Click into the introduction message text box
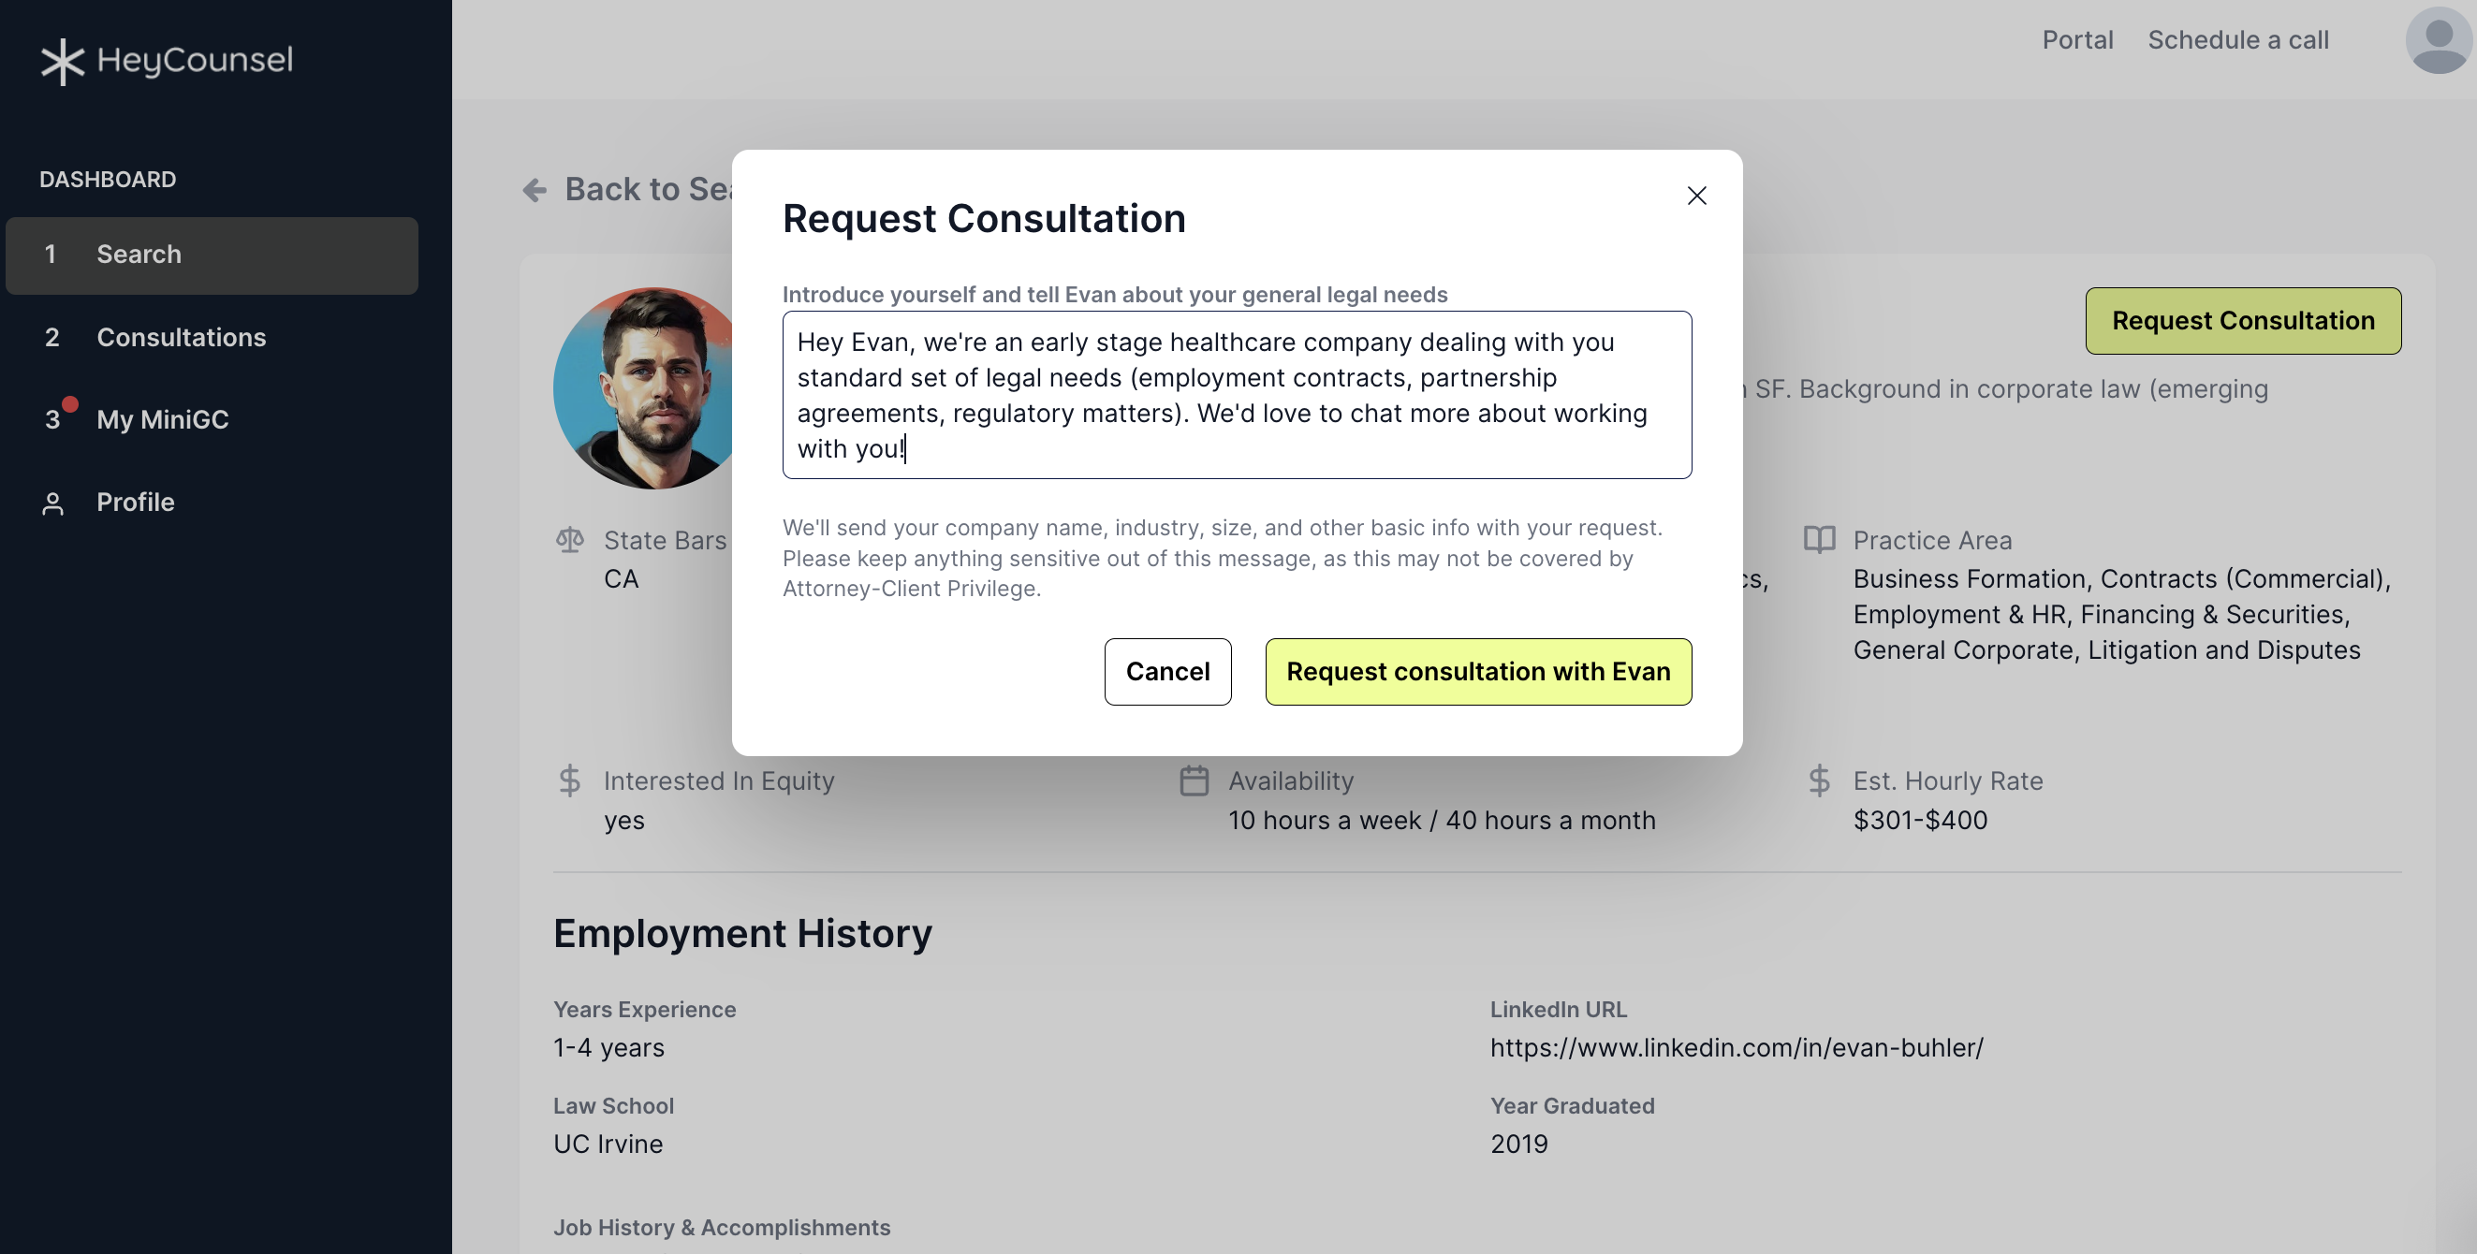 click(1236, 395)
